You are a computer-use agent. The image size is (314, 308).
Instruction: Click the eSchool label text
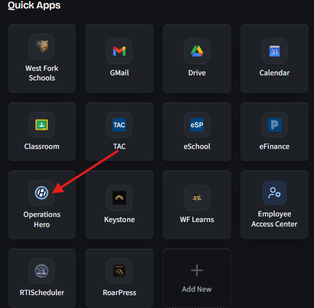click(197, 146)
